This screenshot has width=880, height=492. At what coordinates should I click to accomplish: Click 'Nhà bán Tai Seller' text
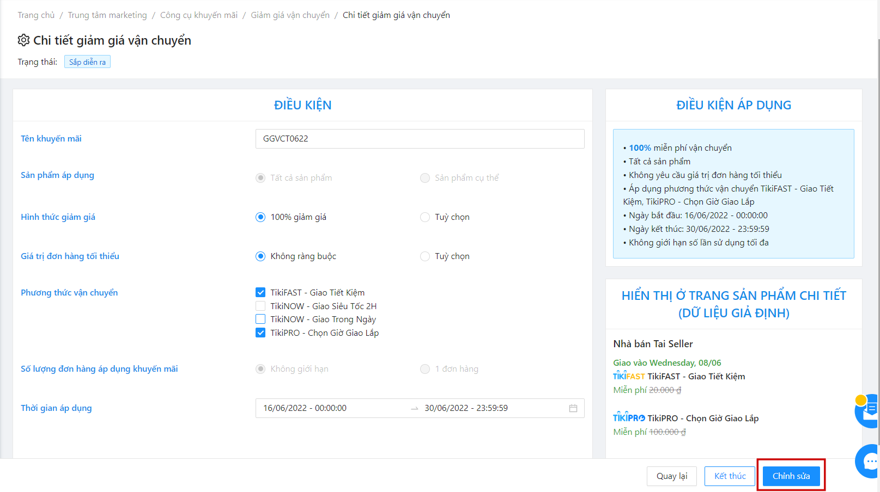tap(653, 344)
